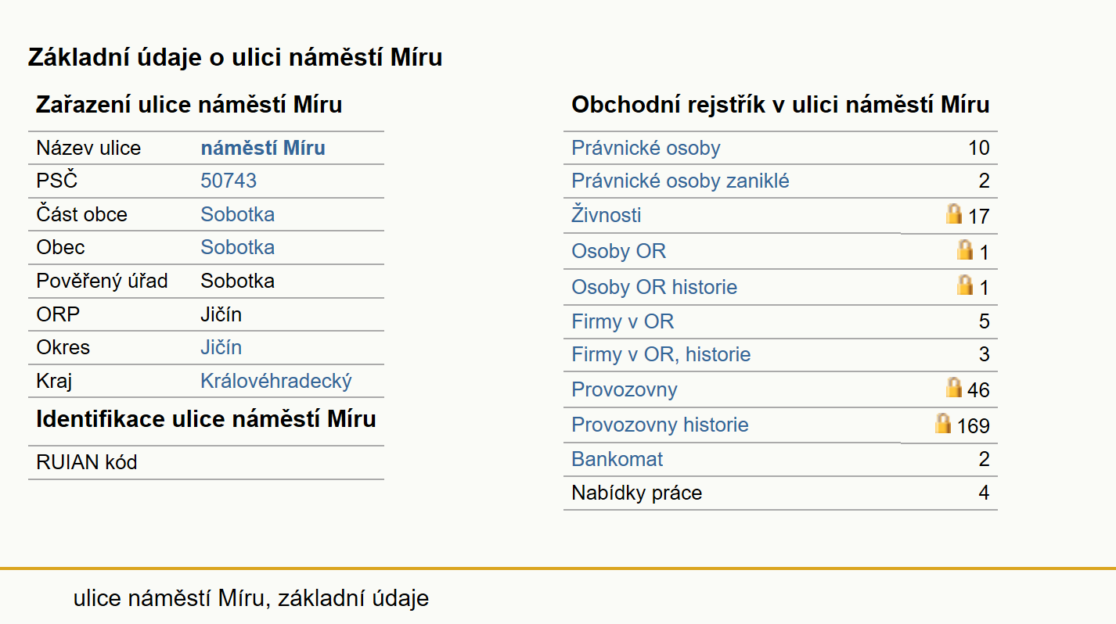Open the Královéhradecký region link
The image size is (1116, 624).
coord(276,381)
